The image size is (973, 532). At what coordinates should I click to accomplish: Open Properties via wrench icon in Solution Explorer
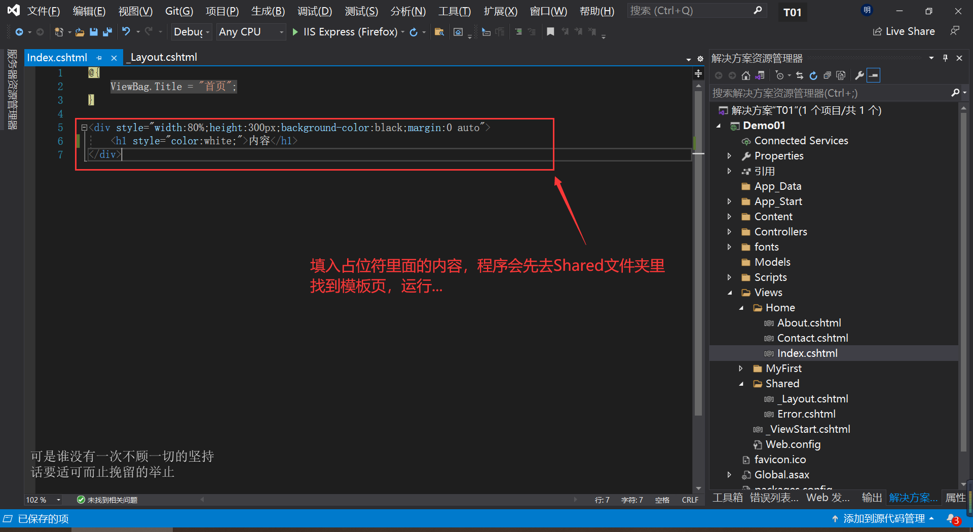coord(859,75)
